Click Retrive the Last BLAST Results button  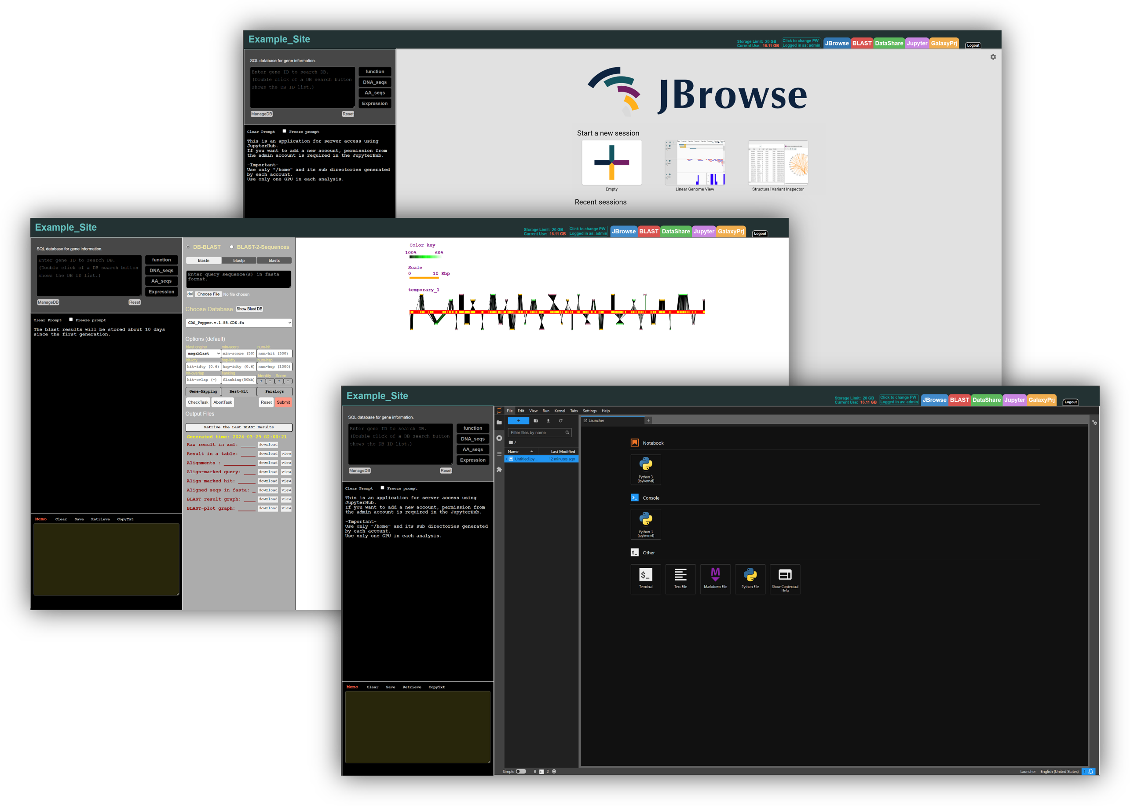click(x=238, y=427)
